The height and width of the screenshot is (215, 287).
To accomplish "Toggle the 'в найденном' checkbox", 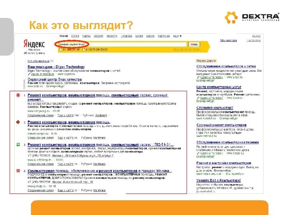I will (x=61, y=49).
